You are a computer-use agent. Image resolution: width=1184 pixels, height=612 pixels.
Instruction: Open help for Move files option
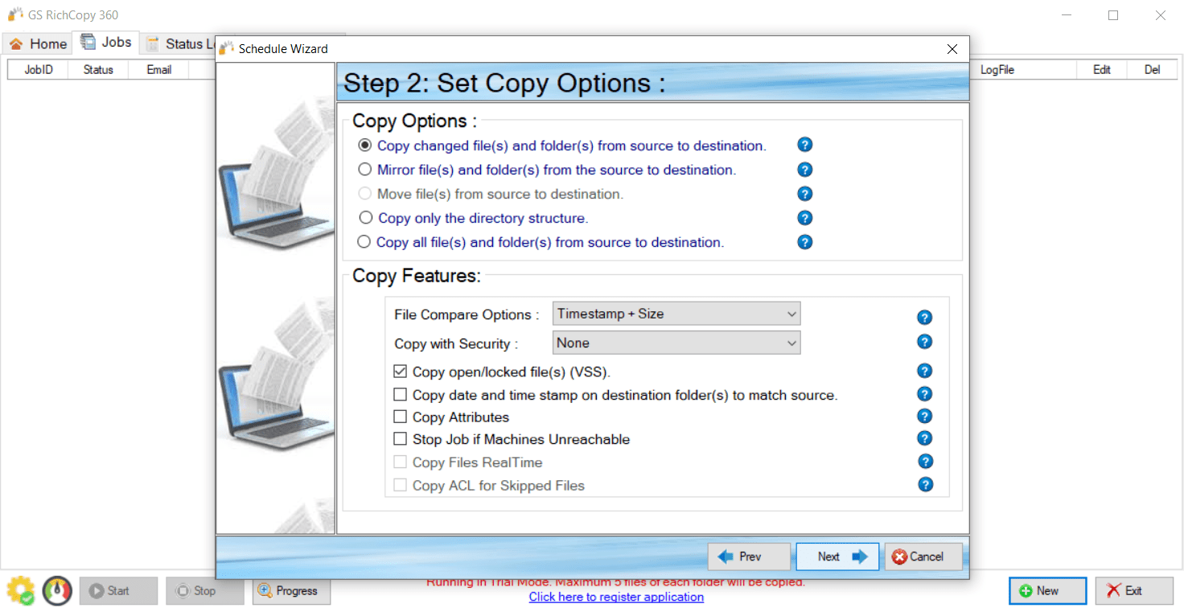point(804,194)
